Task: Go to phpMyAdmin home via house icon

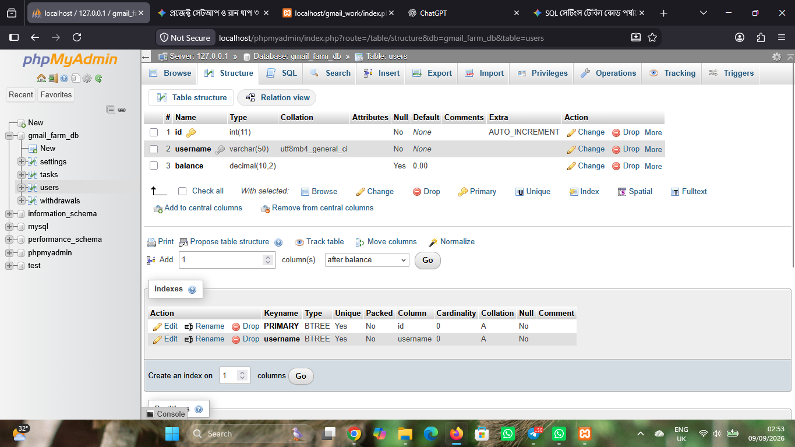Action: pyautogui.click(x=41, y=78)
